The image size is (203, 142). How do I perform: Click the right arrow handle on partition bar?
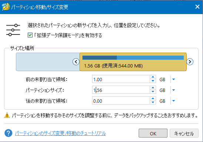pos(190,62)
